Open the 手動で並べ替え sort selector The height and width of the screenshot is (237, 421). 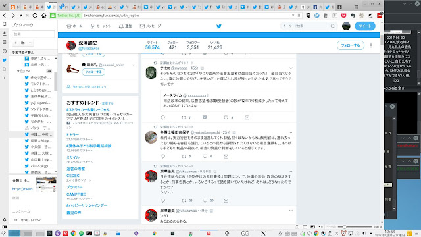tap(23, 52)
